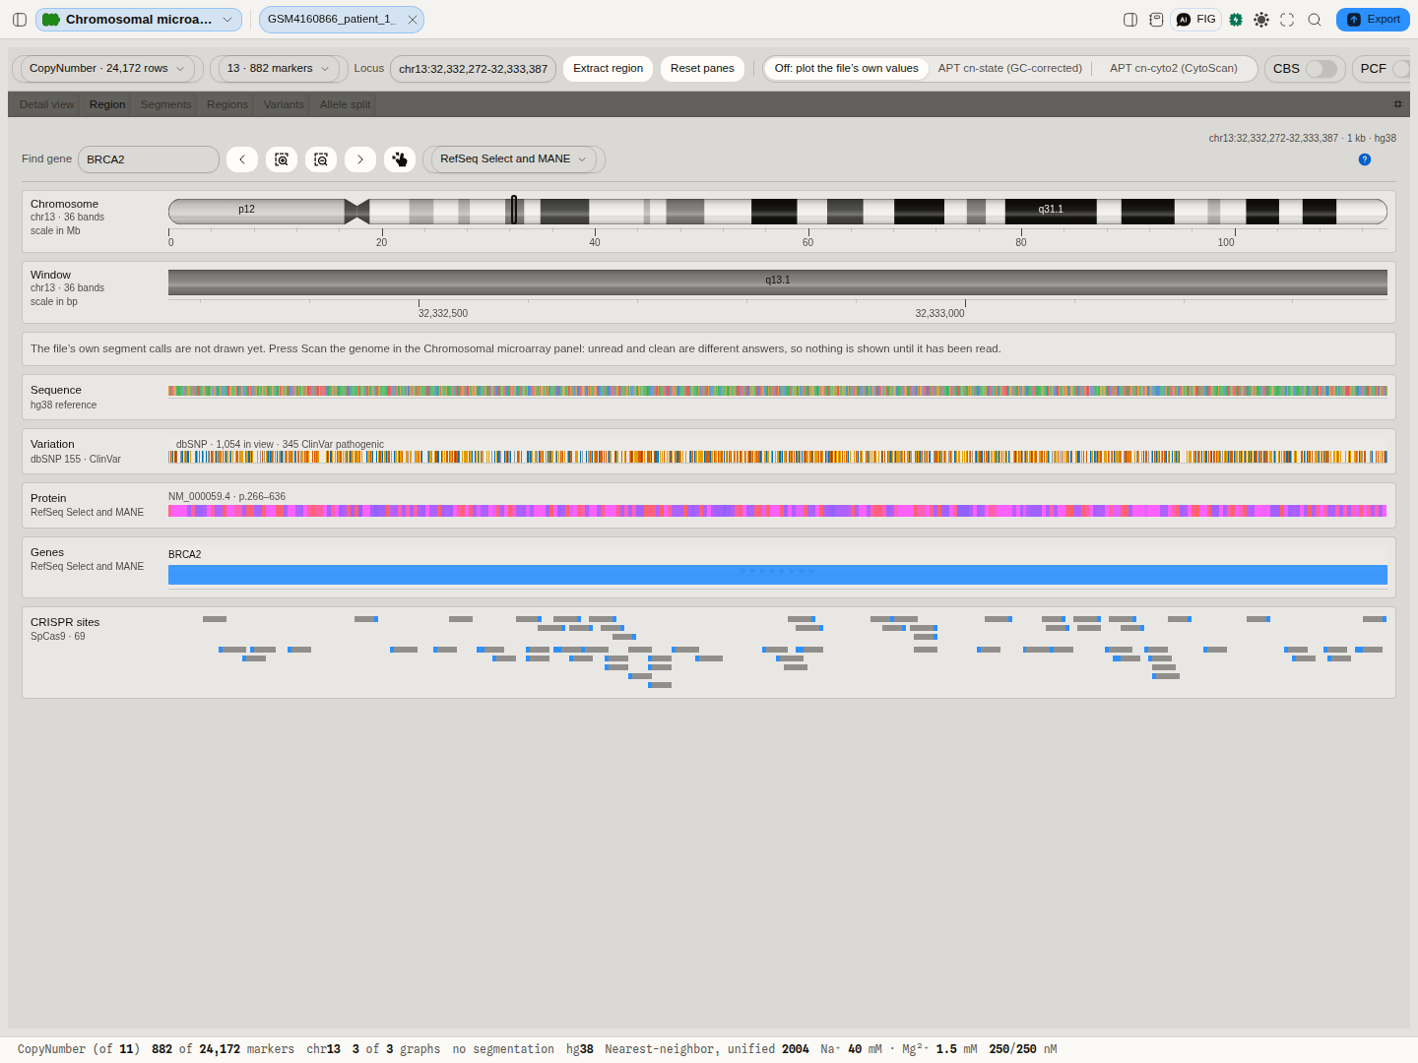
Task: Toggle the PCF segmentation switch
Action: click(1401, 69)
